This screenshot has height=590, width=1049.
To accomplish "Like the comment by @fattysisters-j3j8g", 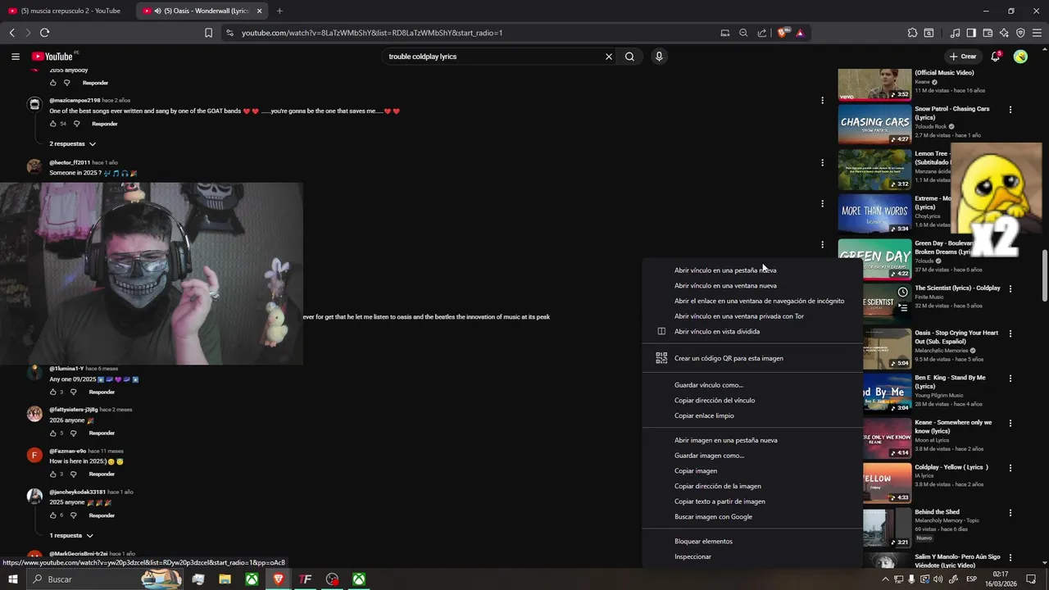I will coord(53,433).
